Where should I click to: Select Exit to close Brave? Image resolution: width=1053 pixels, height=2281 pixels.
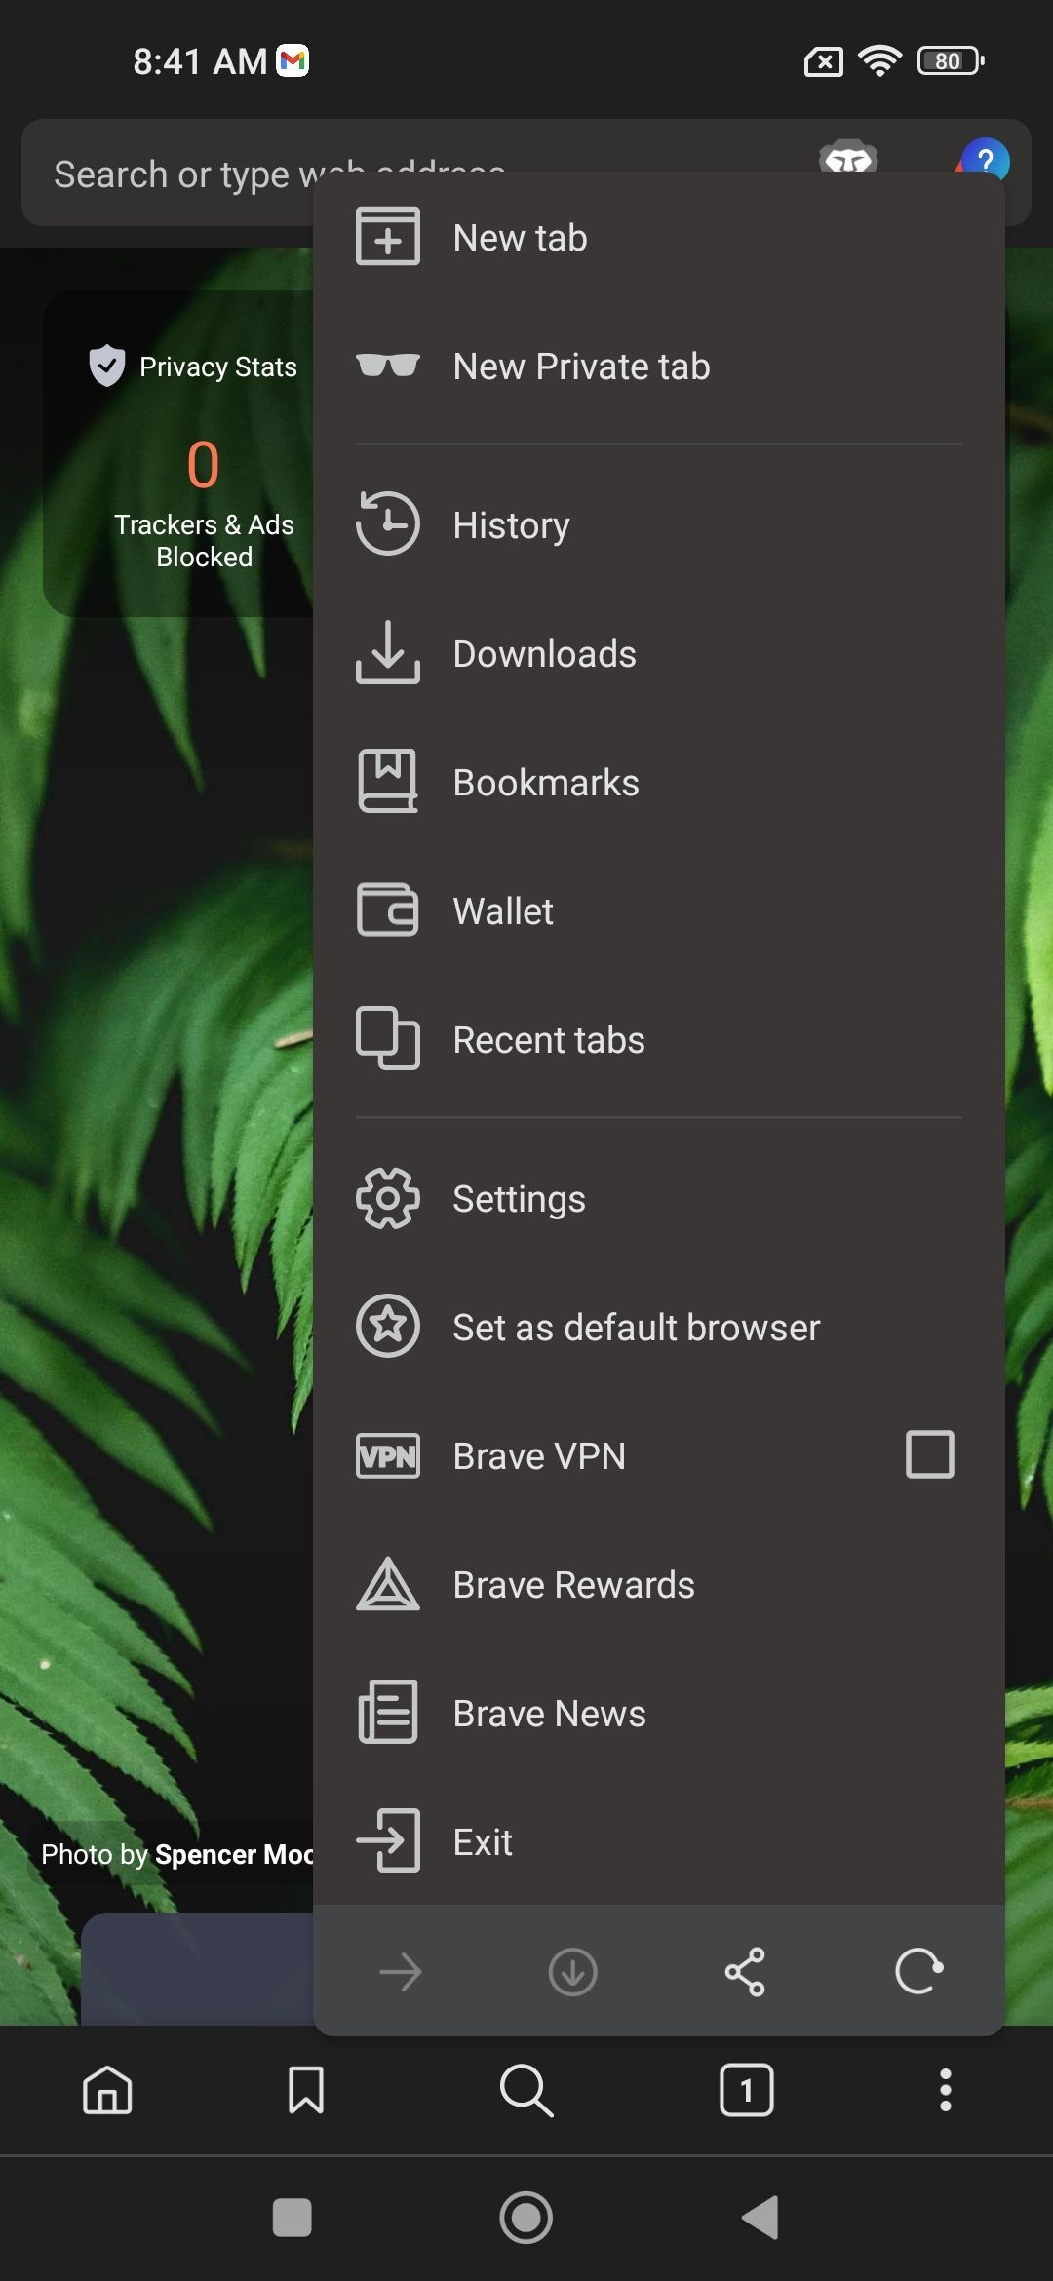pos(659,1841)
